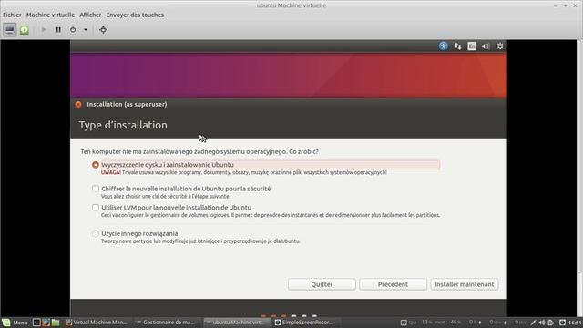Close the Installation window with orange button
Image resolution: width=583 pixels, height=328 pixels.
pyautogui.click(x=78, y=105)
